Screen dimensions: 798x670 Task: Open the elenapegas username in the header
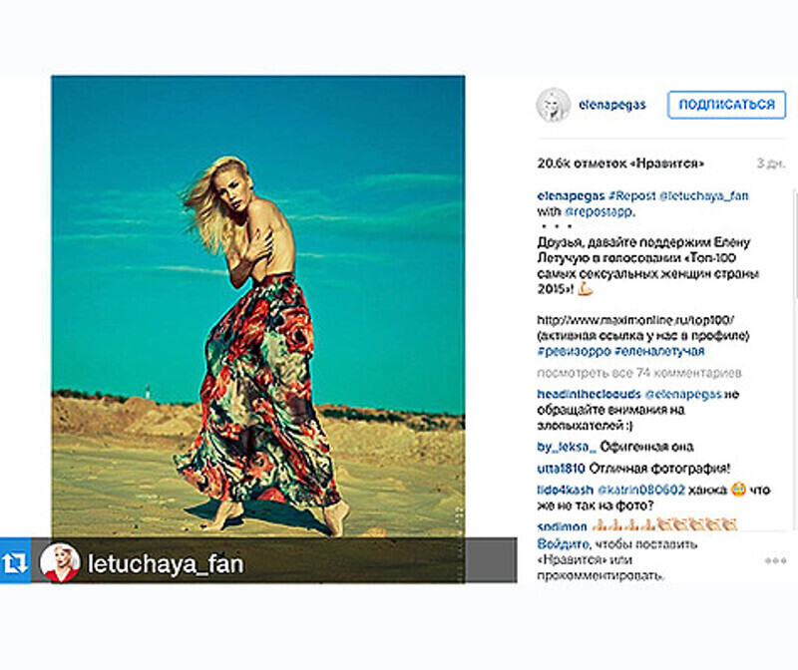[x=611, y=105]
